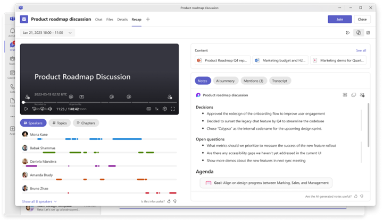Image resolution: width=383 pixels, height=221 pixels.
Task: Open more options ellipsis in title bar
Action: (x=339, y=8)
